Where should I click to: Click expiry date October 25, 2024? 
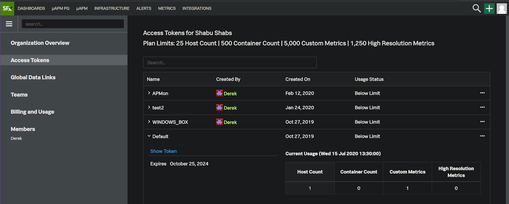pyautogui.click(x=189, y=164)
